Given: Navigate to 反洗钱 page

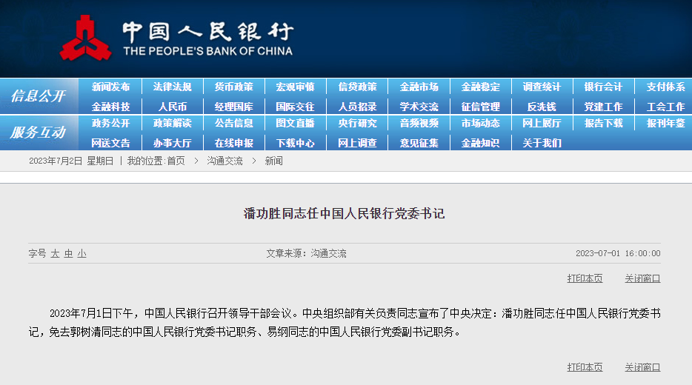Looking at the screenshot, I should coord(542,107).
